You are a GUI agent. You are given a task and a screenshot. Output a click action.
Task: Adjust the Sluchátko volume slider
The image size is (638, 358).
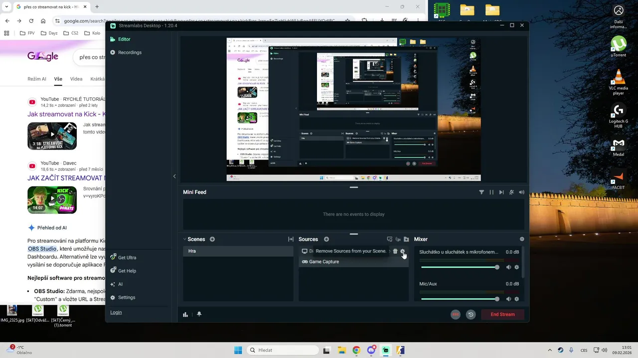coord(459,267)
